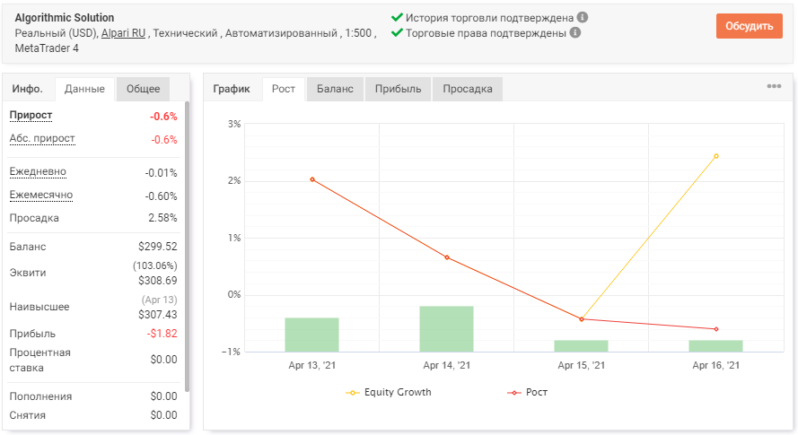The image size is (798, 435).
Task: Click the Apr 16 green bar
Action: 715,346
